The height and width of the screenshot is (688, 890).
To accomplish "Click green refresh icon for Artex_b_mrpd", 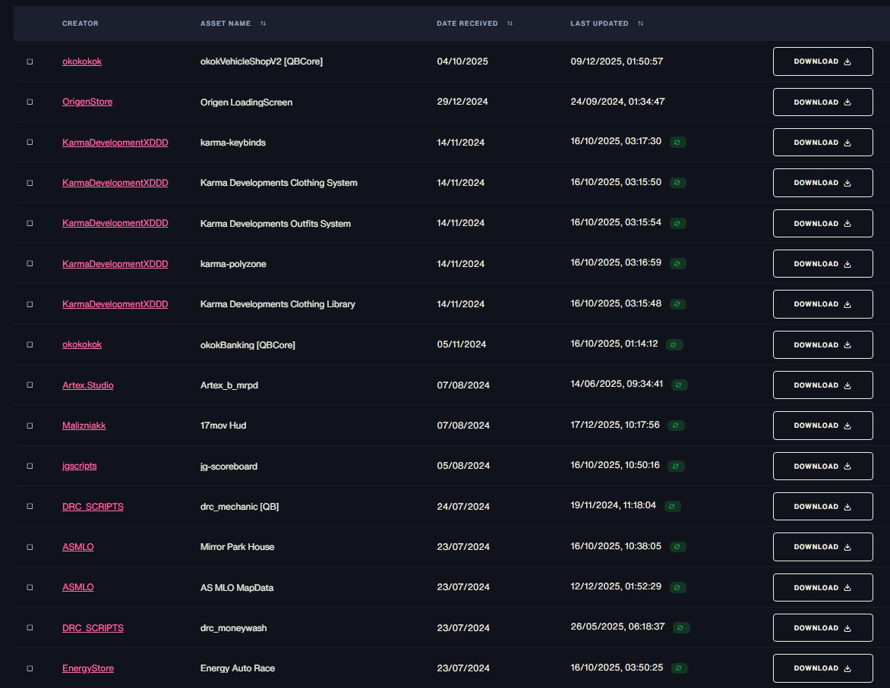I will (x=680, y=385).
